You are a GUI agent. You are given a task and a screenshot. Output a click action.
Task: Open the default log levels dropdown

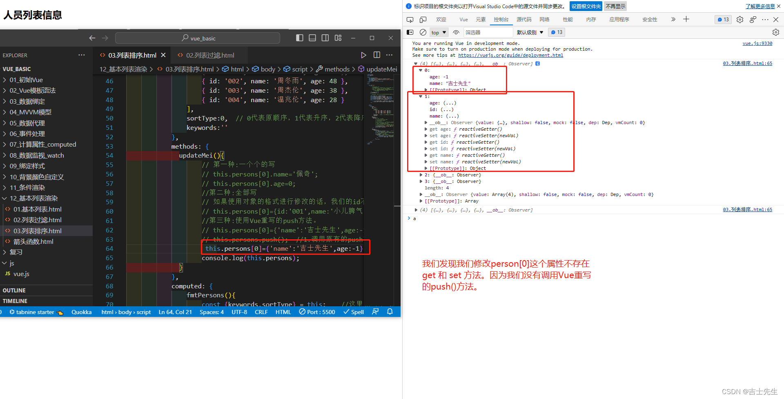tap(530, 32)
